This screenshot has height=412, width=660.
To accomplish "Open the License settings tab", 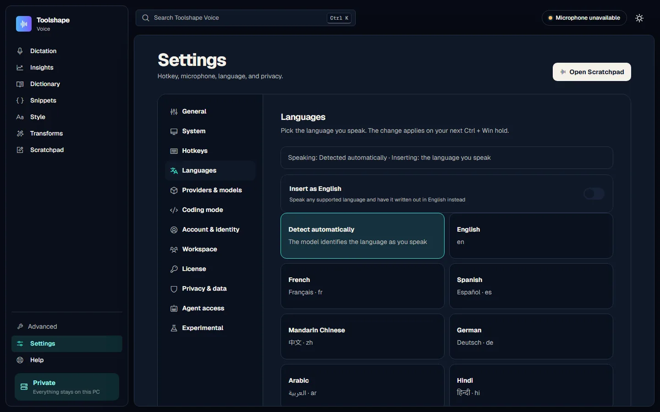I will tap(210, 269).
